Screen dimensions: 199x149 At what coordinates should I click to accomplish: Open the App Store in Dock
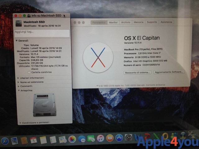(119, 138)
